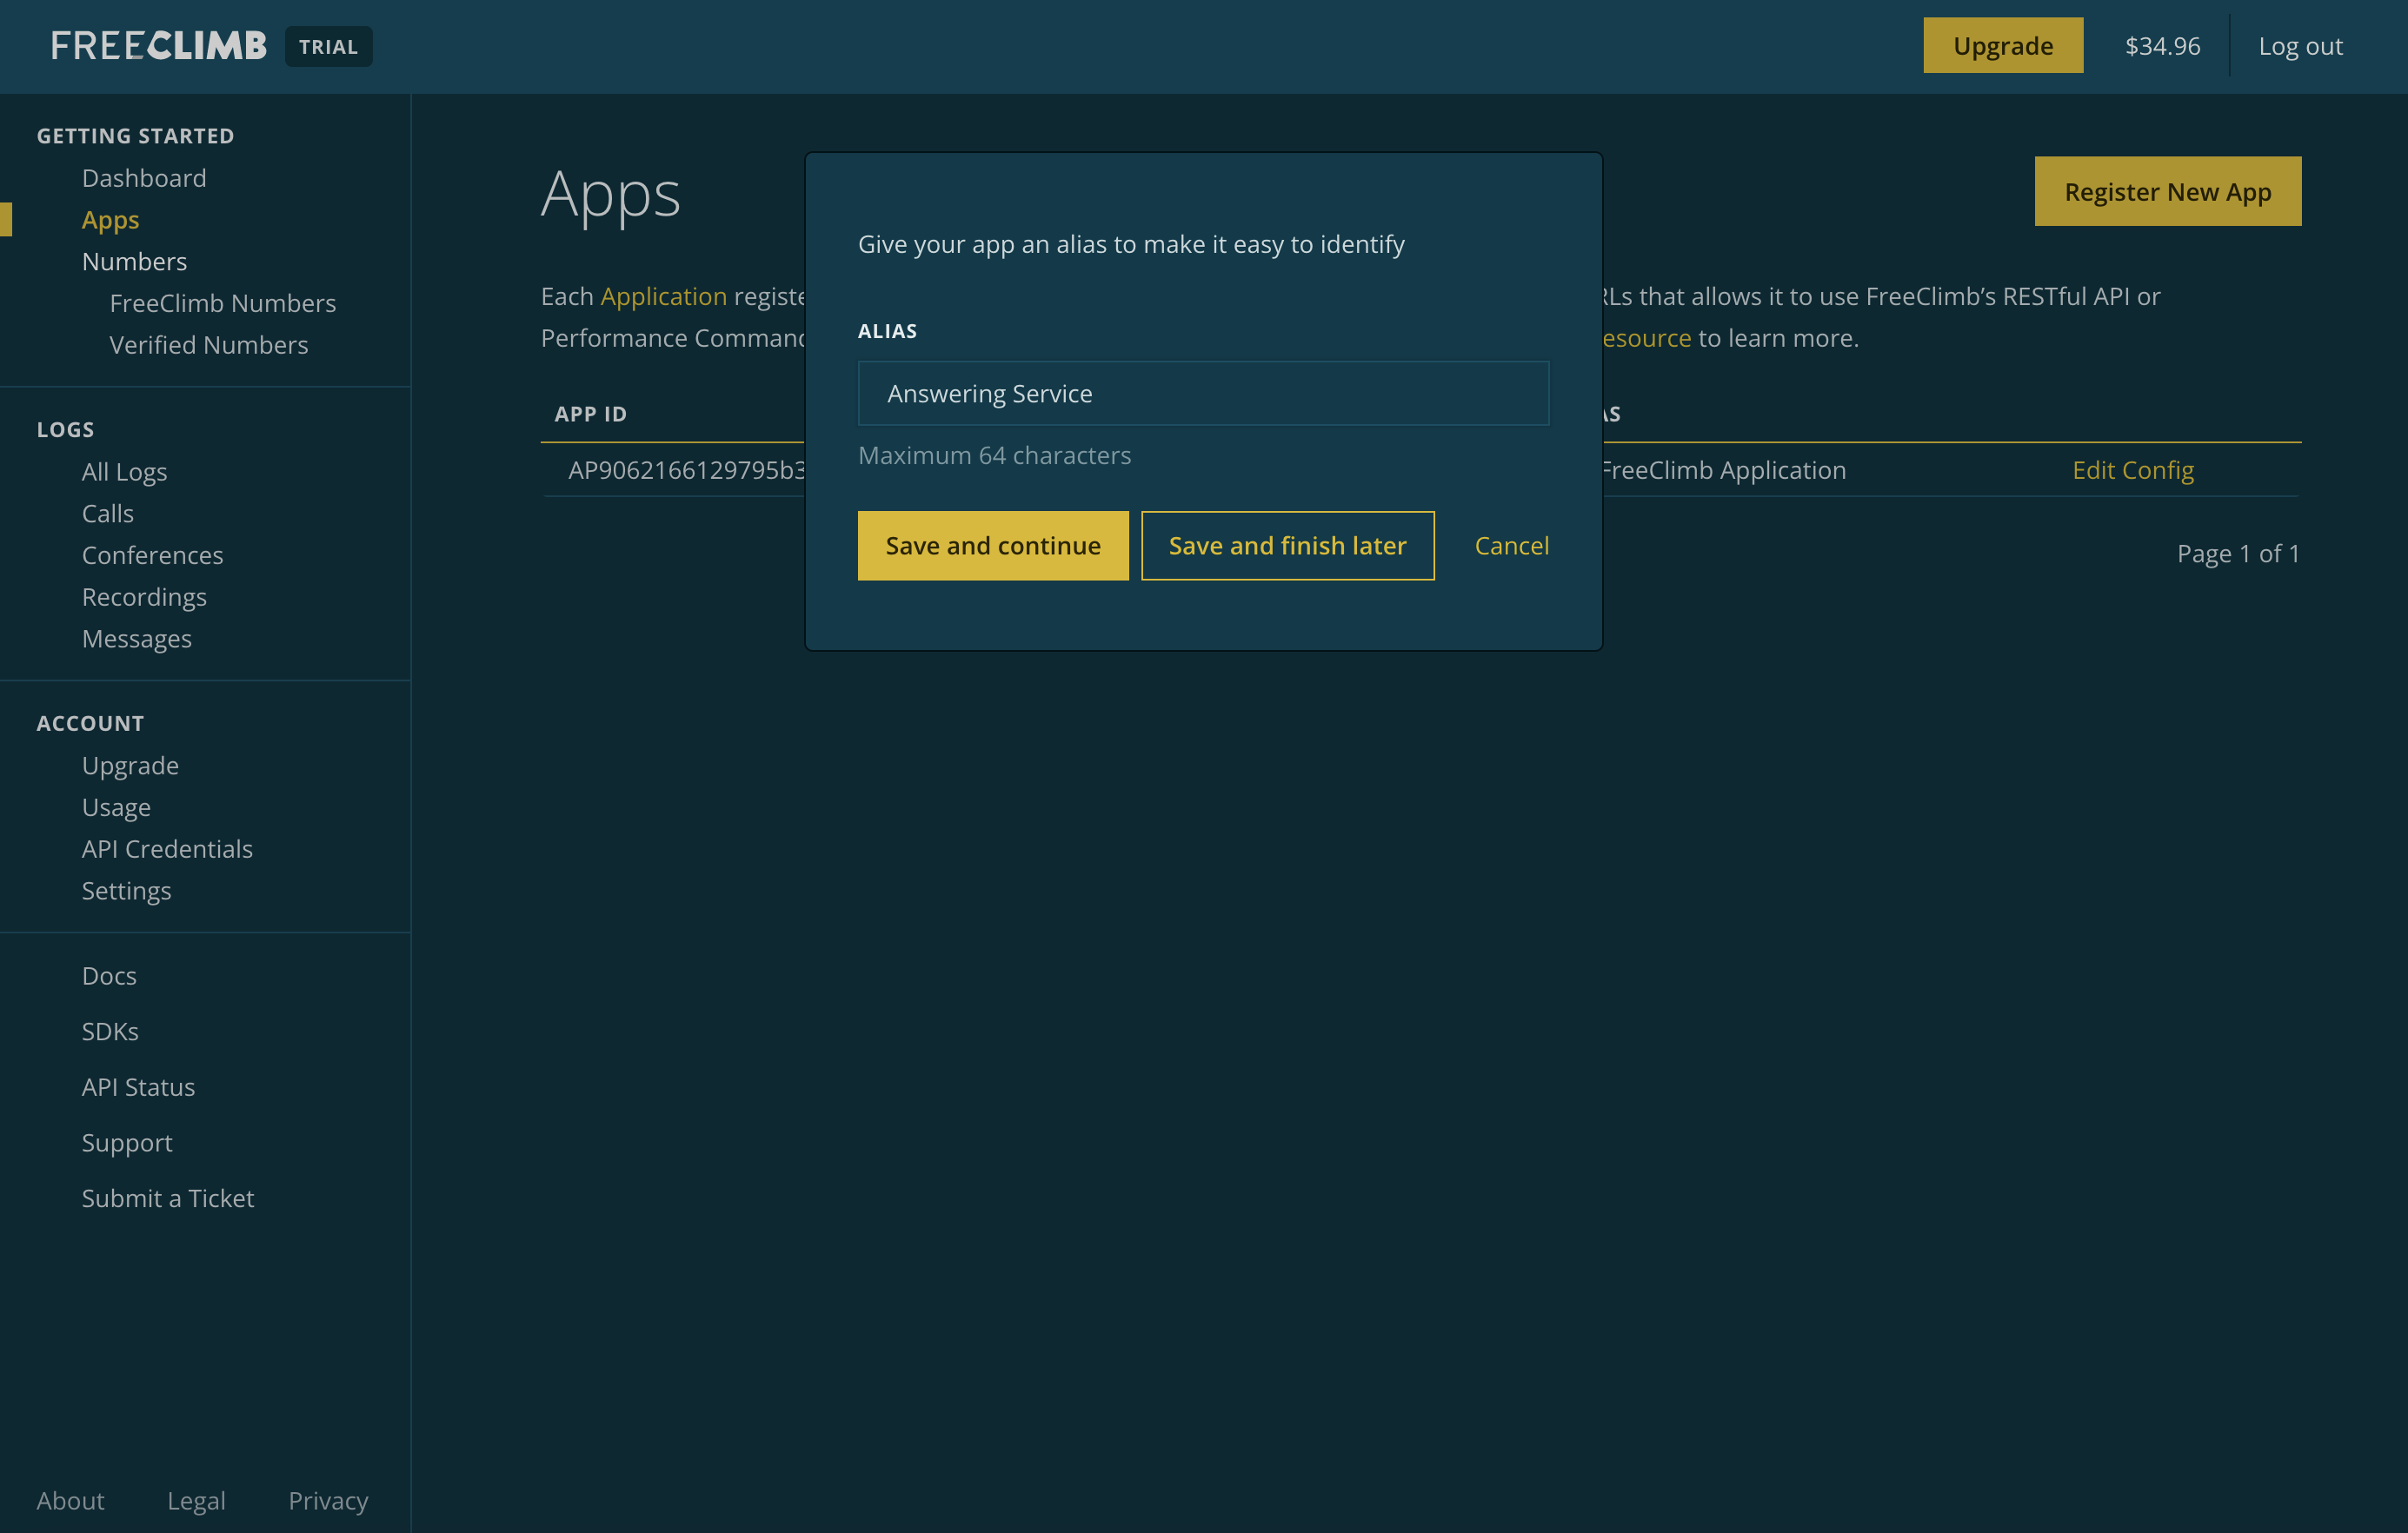
Task: Open the Docs link
Action: [109, 976]
